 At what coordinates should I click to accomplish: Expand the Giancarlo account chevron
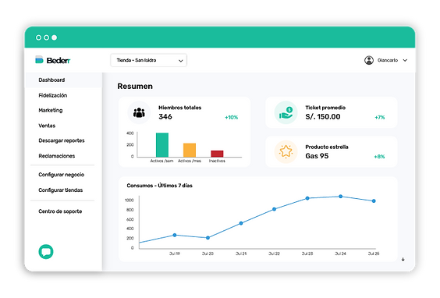(x=405, y=60)
